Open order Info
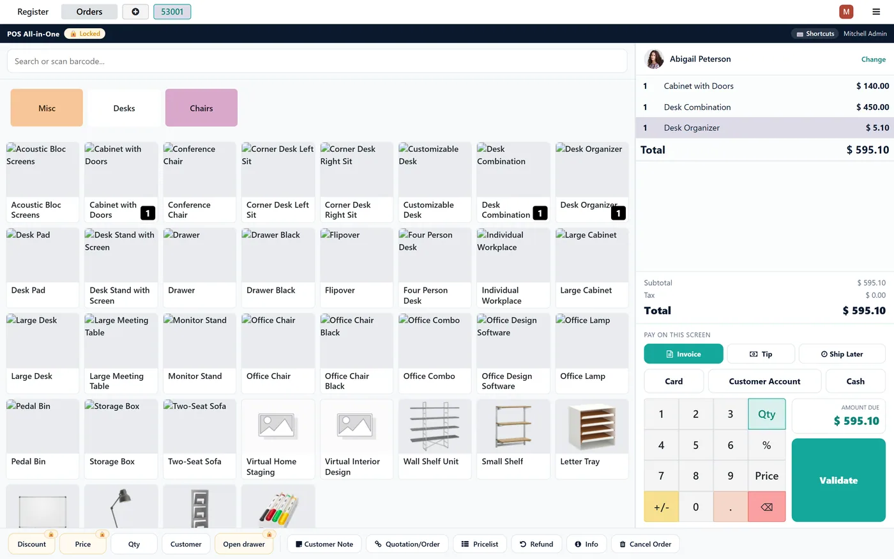Image resolution: width=894 pixels, height=559 pixels. 586,544
